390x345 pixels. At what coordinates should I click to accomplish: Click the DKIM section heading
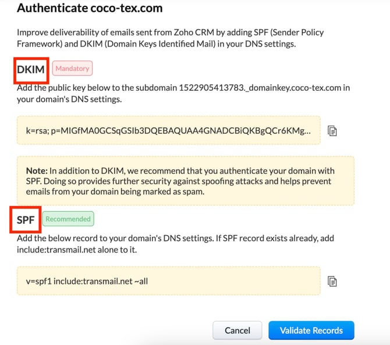31,69
